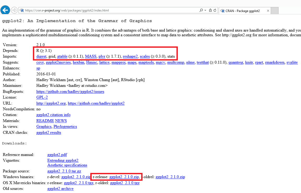Download the ggplot2_2.1.0.tar.gz package source
Viewport: 301px width, 193px height.
64,171
